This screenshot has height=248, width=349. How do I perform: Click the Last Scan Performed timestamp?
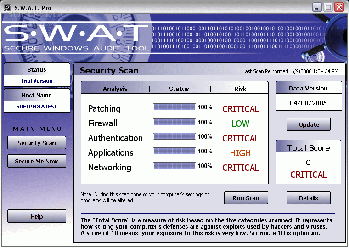pyautogui.click(x=290, y=71)
